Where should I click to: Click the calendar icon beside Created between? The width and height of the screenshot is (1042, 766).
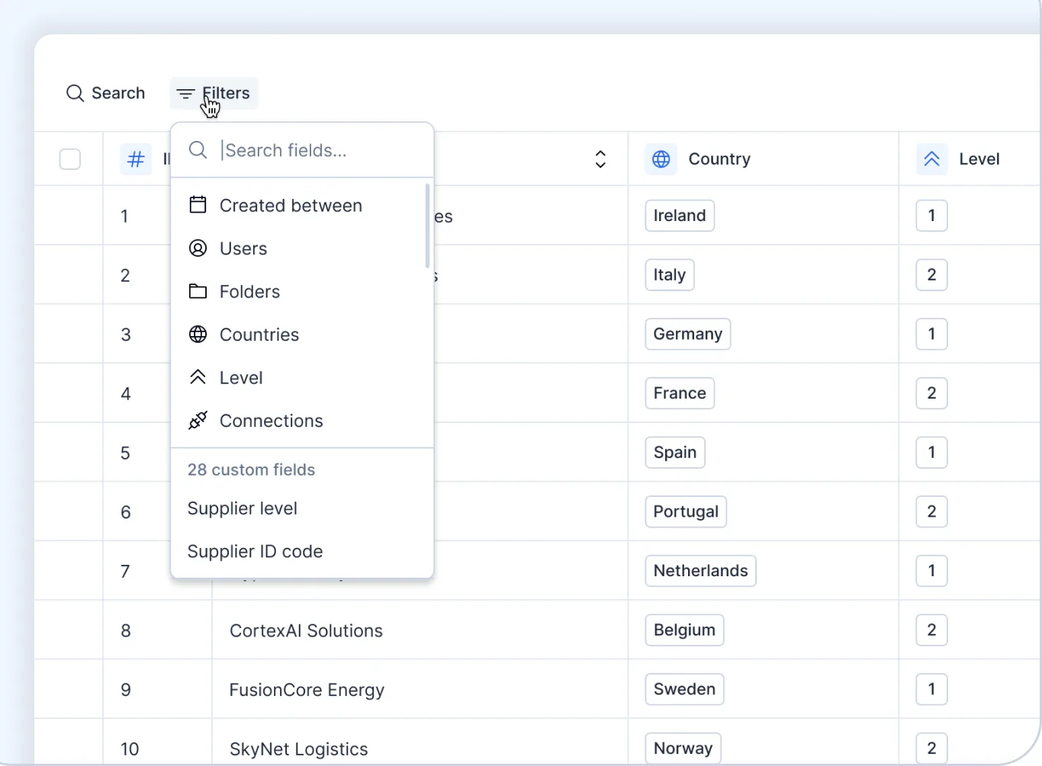tap(198, 205)
